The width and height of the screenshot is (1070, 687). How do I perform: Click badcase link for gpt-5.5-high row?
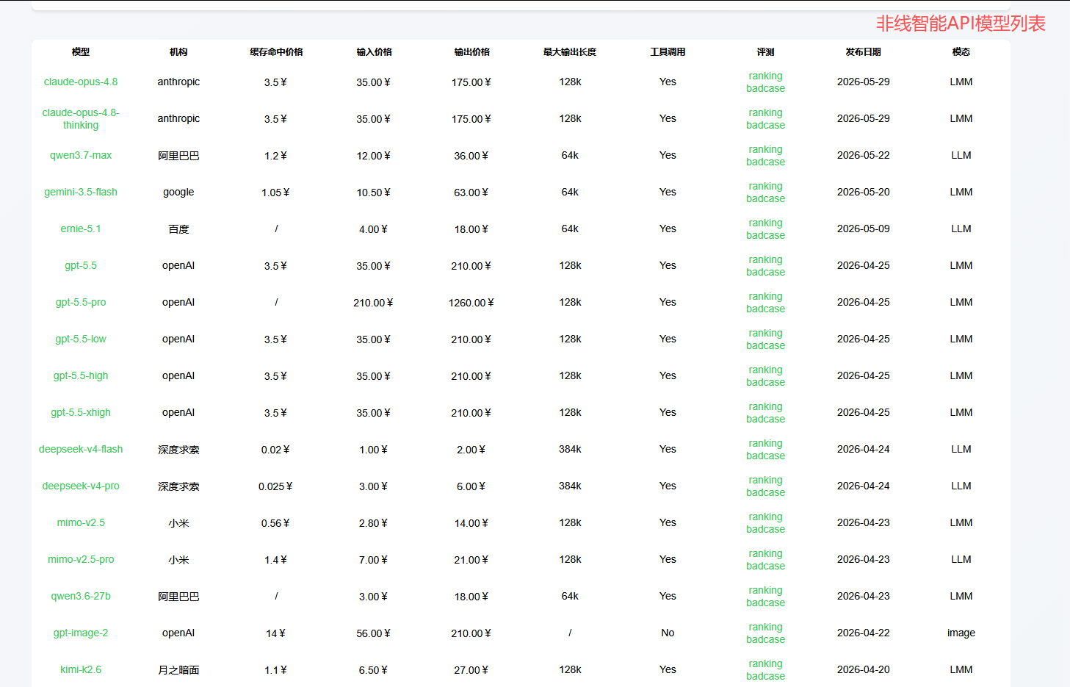765,382
